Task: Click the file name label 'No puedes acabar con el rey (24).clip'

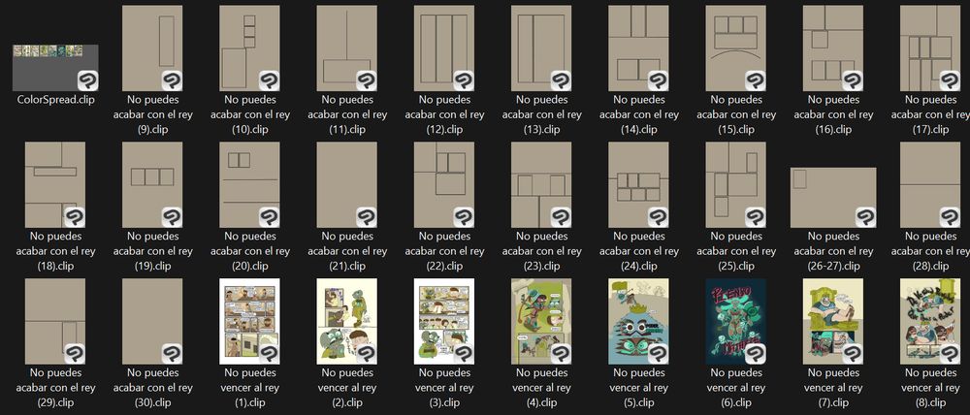Action: [639, 251]
